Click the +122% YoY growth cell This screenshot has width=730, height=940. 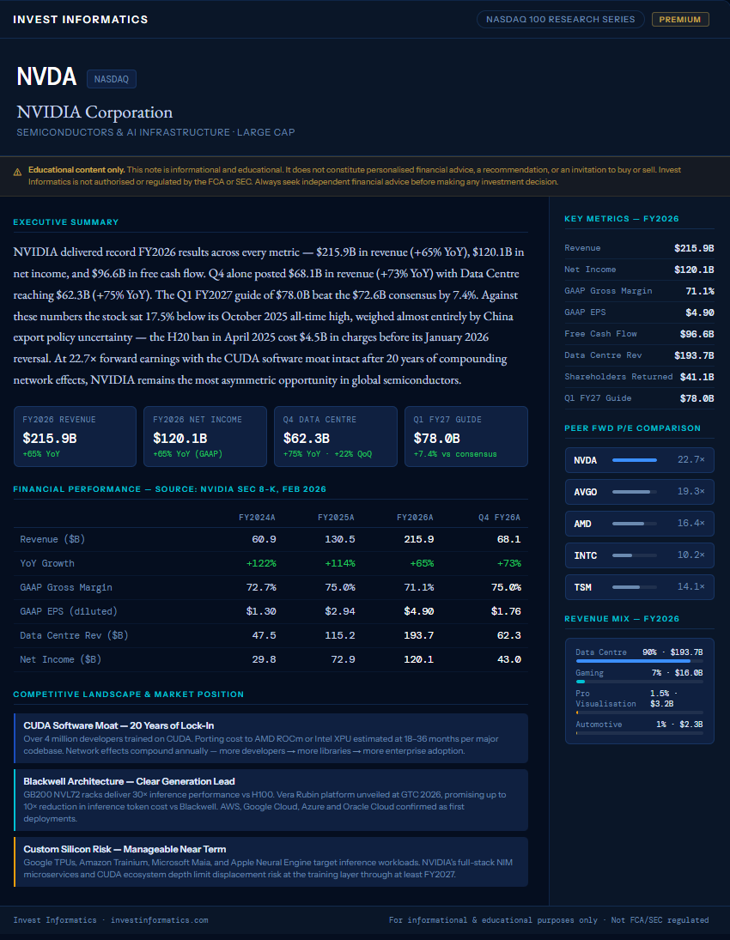pyautogui.click(x=261, y=563)
